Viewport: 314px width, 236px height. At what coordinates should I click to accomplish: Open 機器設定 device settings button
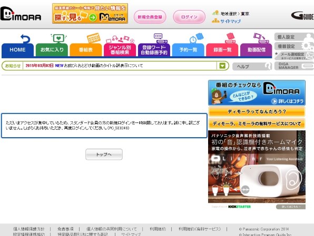(294, 46)
